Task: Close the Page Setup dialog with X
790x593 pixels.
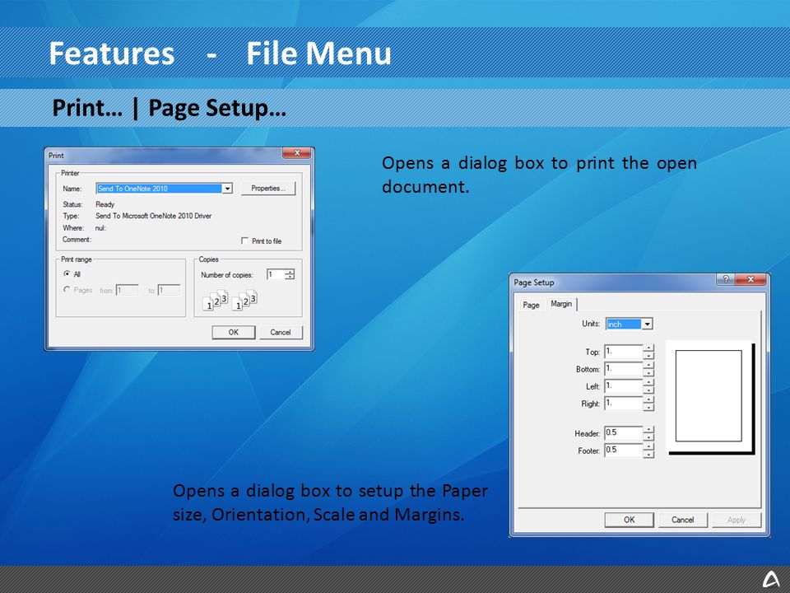Action: point(750,279)
